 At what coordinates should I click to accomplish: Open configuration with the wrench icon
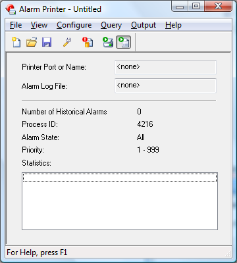coord(67,42)
